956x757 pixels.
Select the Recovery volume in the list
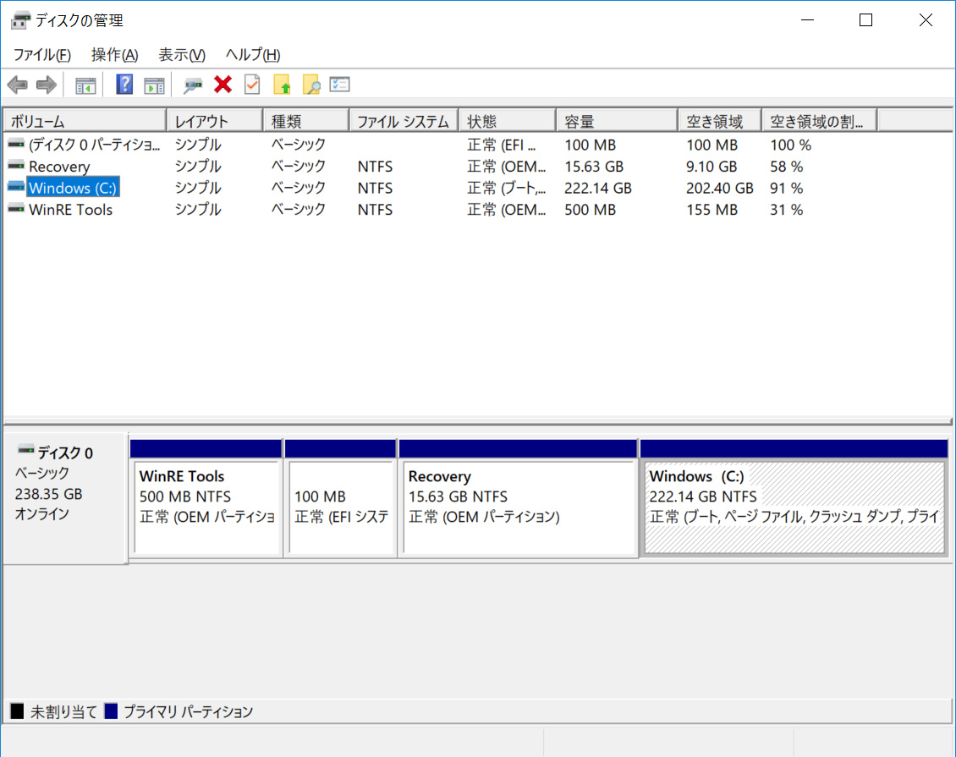[59, 167]
